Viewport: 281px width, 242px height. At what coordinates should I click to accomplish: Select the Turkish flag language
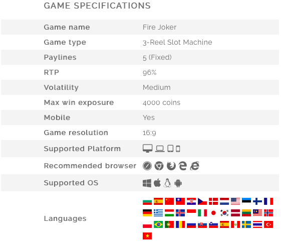tap(268, 224)
